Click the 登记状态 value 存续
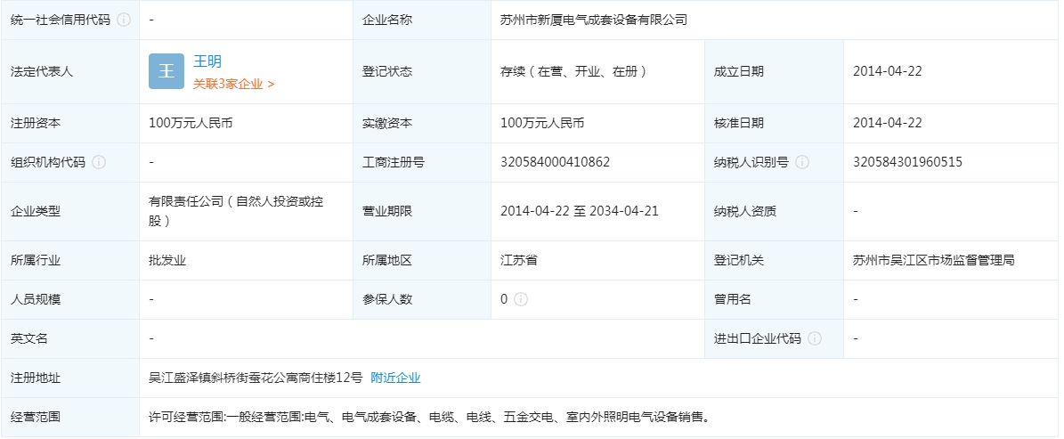The image size is (1064, 439). point(573,71)
